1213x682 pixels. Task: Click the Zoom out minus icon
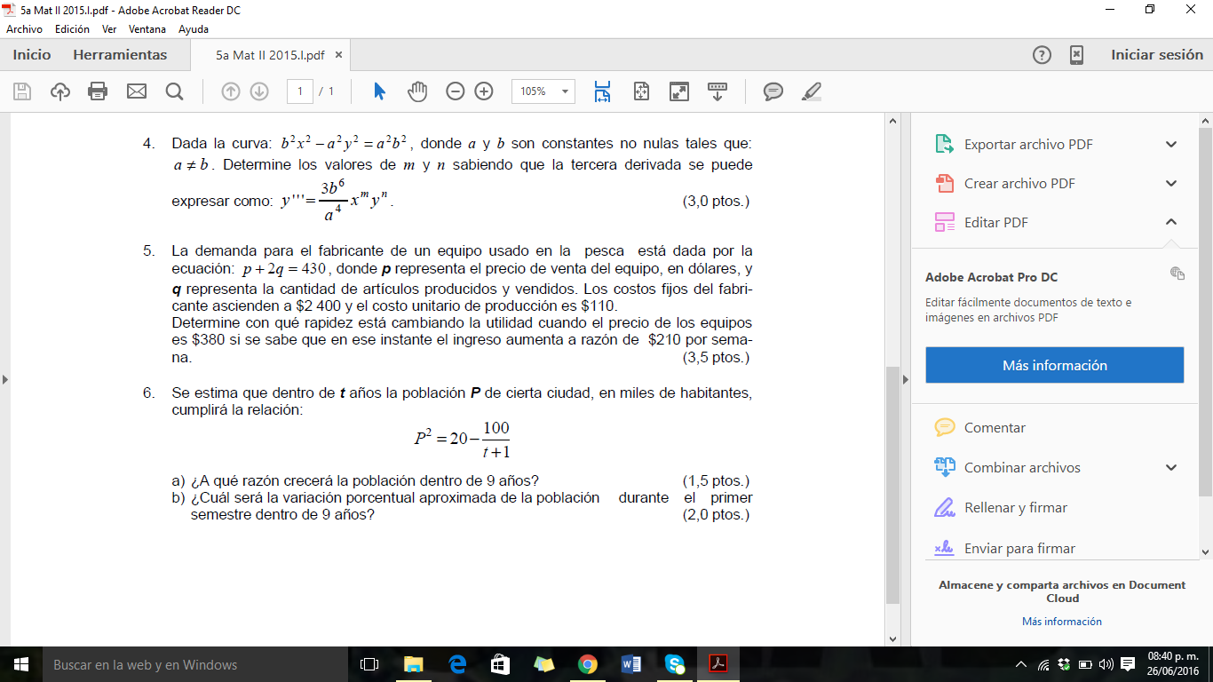[456, 91]
